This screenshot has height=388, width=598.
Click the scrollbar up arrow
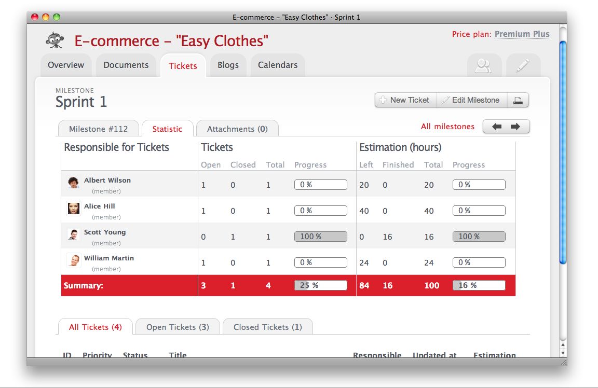(x=563, y=344)
